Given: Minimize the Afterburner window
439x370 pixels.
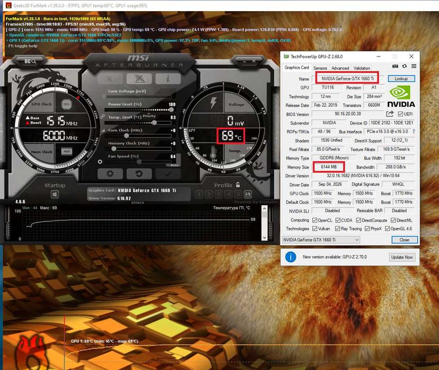Looking at the screenshot, I should tap(245, 61).
